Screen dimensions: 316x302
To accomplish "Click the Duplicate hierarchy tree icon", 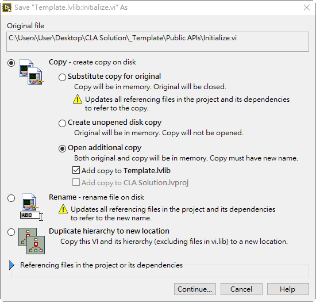I will tap(32, 241).
